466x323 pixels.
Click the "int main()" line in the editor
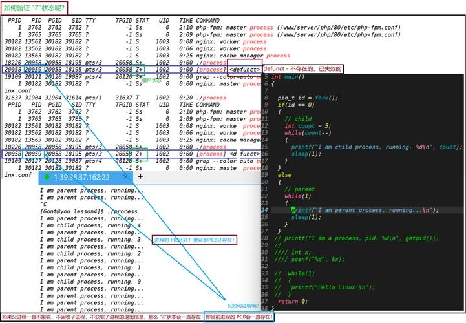[x=289, y=77]
